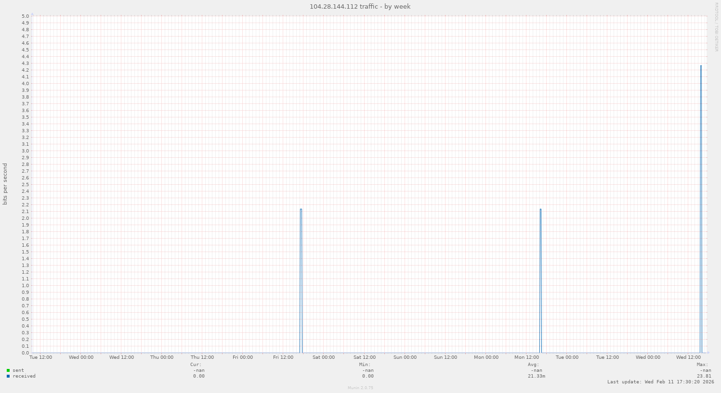Image resolution: width=721 pixels, height=393 pixels.
Task: Click the tallest spike near Wed 12:00
Action: [701, 209]
